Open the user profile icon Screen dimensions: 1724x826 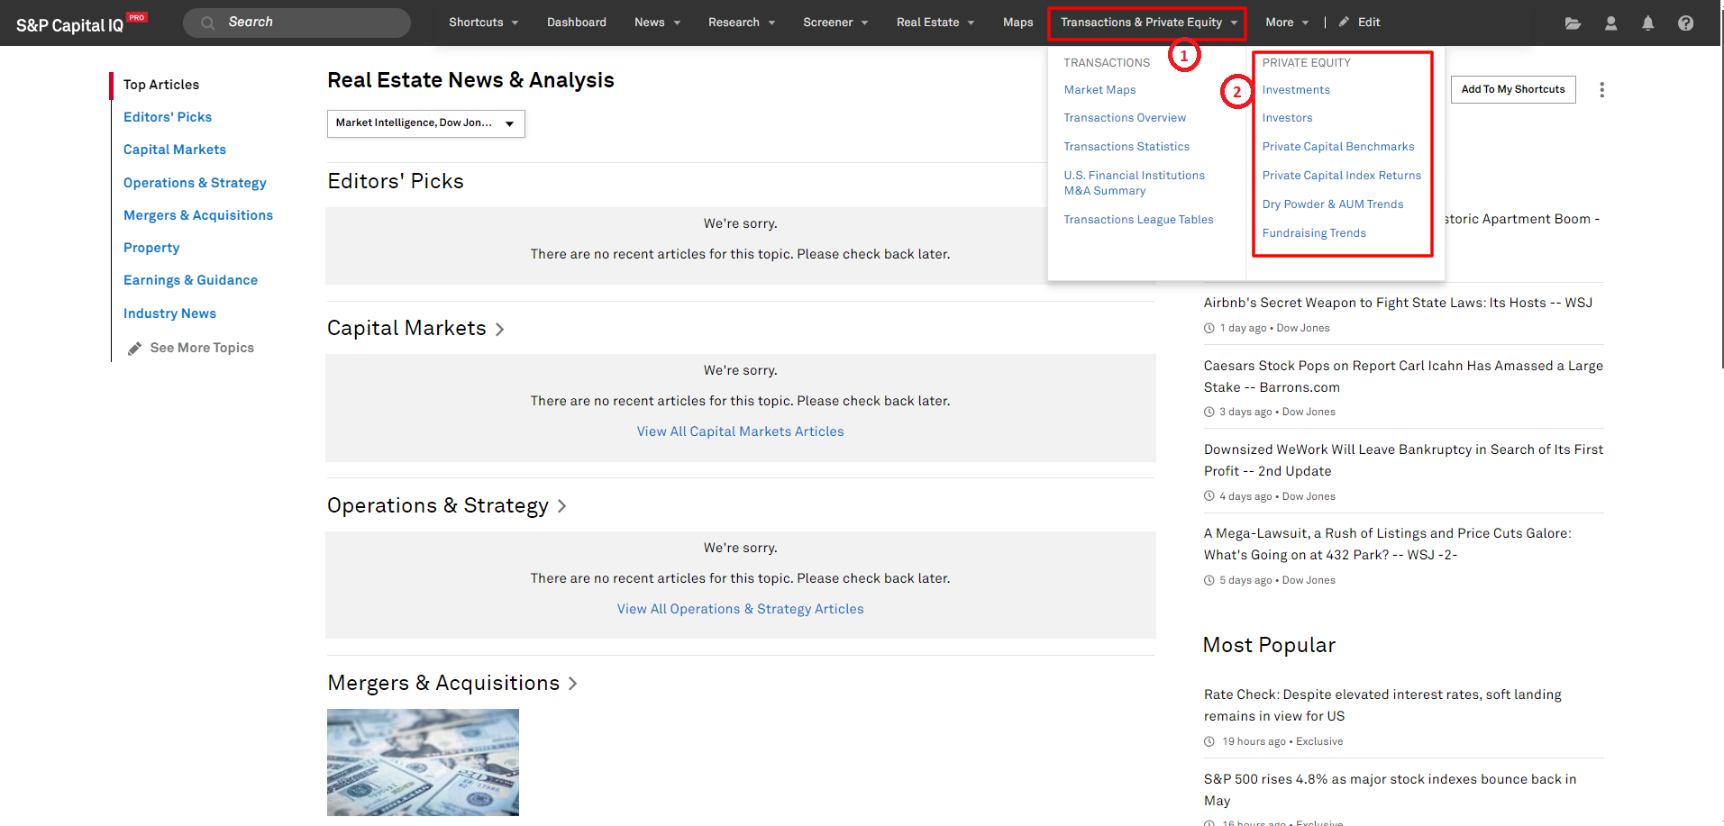[x=1610, y=23]
